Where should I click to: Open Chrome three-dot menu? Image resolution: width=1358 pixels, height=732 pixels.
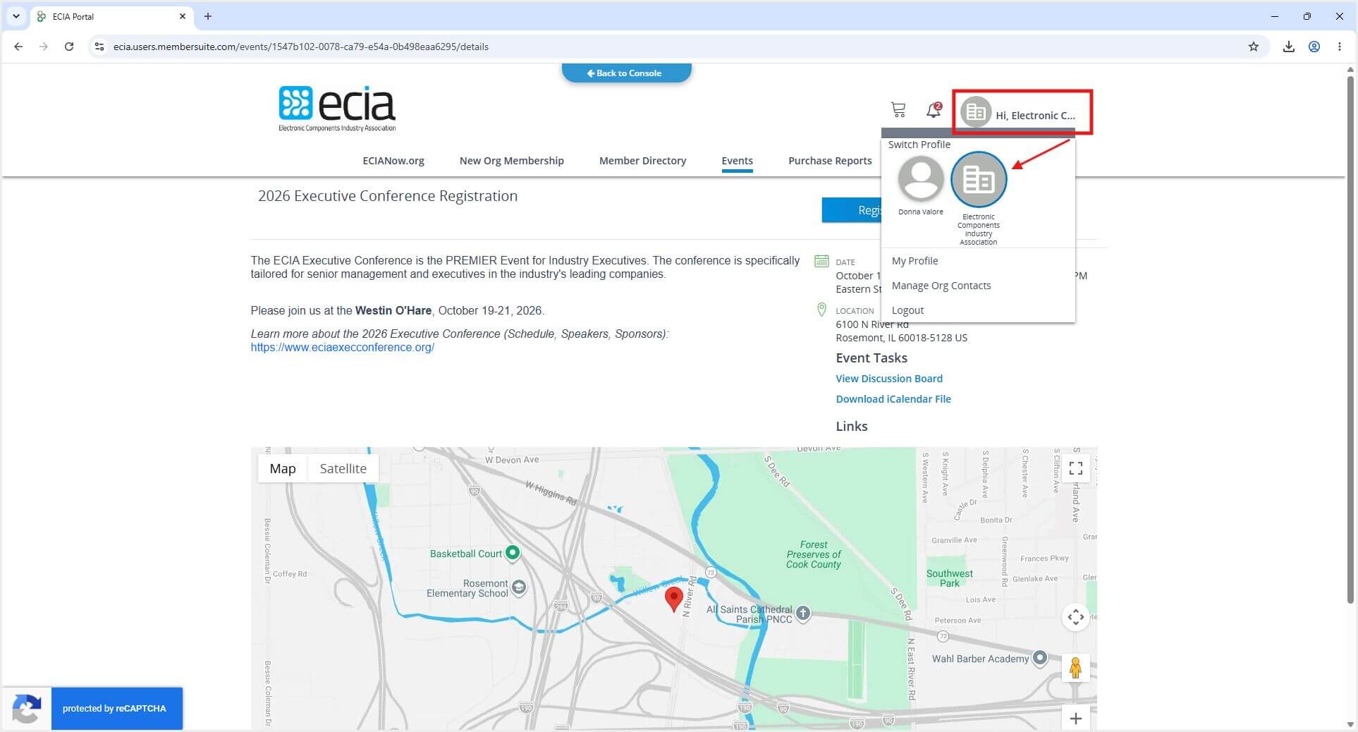coord(1340,47)
